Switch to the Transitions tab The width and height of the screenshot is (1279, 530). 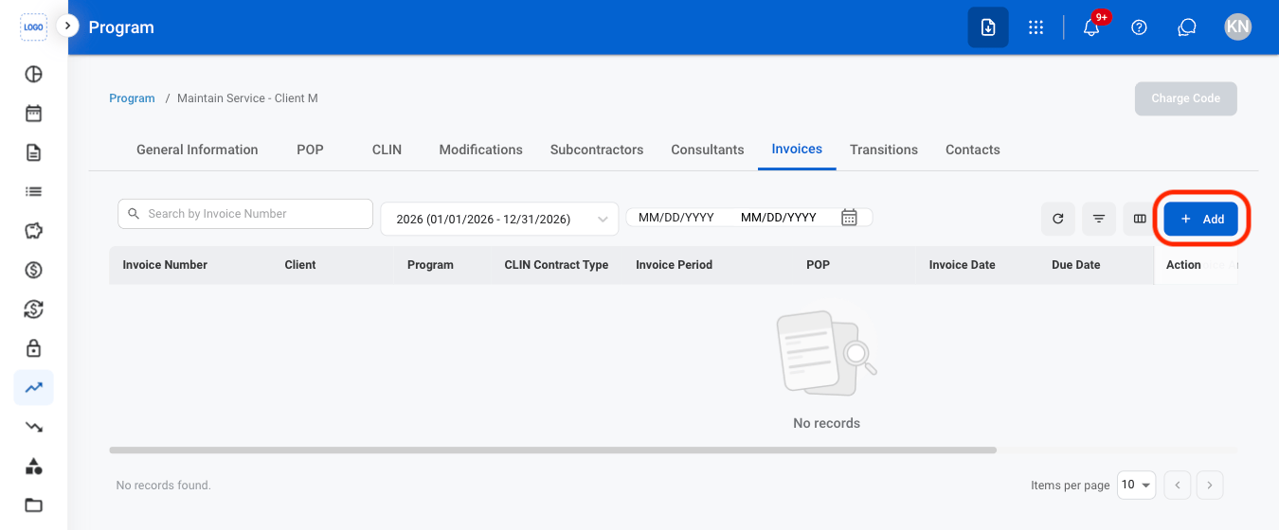(884, 150)
